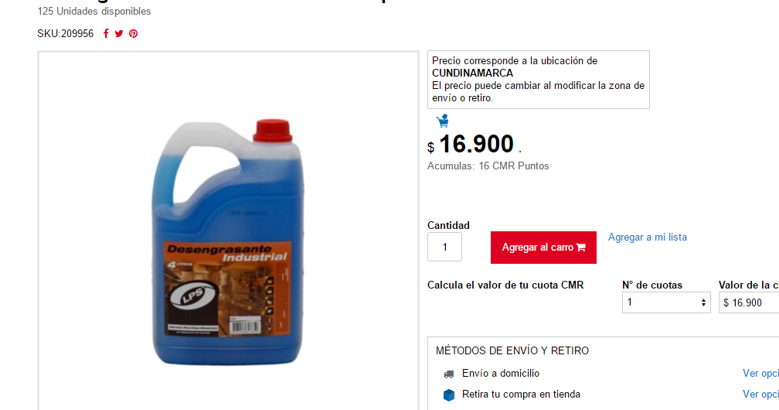Click the blue cart icon above price
The width and height of the screenshot is (779, 410).
(x=443, y=121)
